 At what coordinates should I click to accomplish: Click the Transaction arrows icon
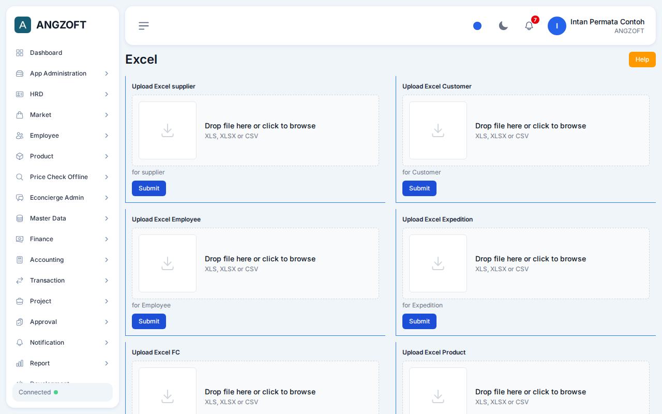[20, 280]
